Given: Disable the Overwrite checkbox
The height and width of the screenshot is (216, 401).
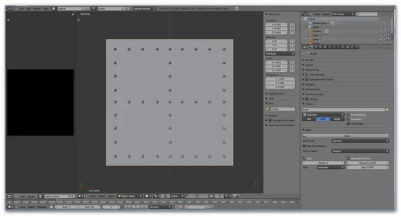Looking at the screenshot, I should pyautogui.click(x=348, y=119).
